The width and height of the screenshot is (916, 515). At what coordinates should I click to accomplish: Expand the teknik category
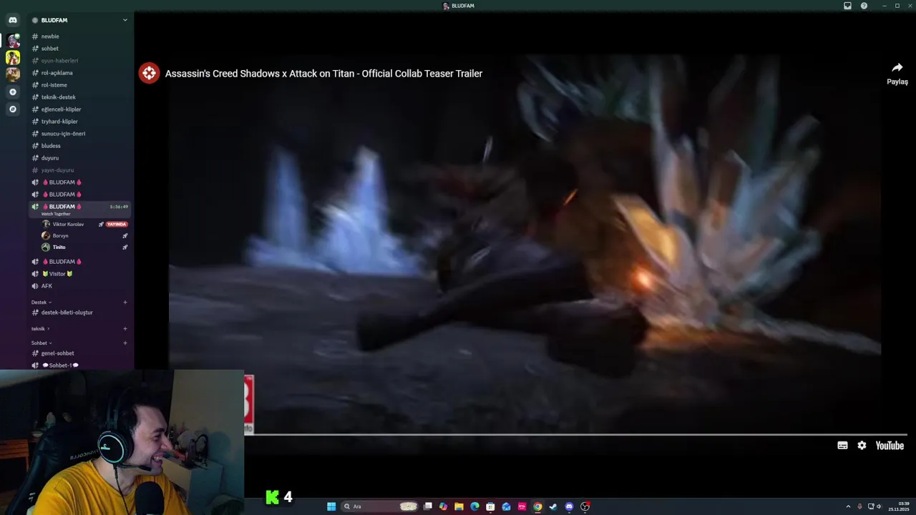(40, 329)
